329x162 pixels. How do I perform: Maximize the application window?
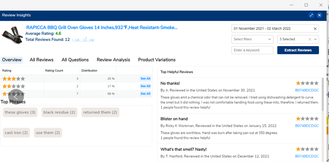pyautogui.click(x=306, y=5)
